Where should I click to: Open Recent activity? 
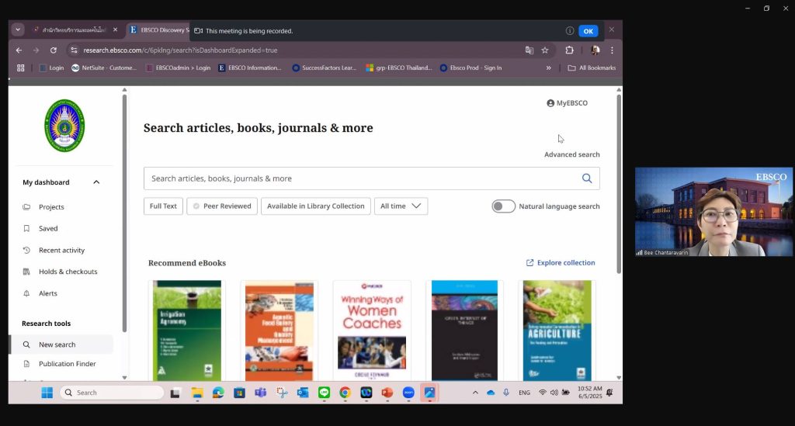(x=61, y=250)
